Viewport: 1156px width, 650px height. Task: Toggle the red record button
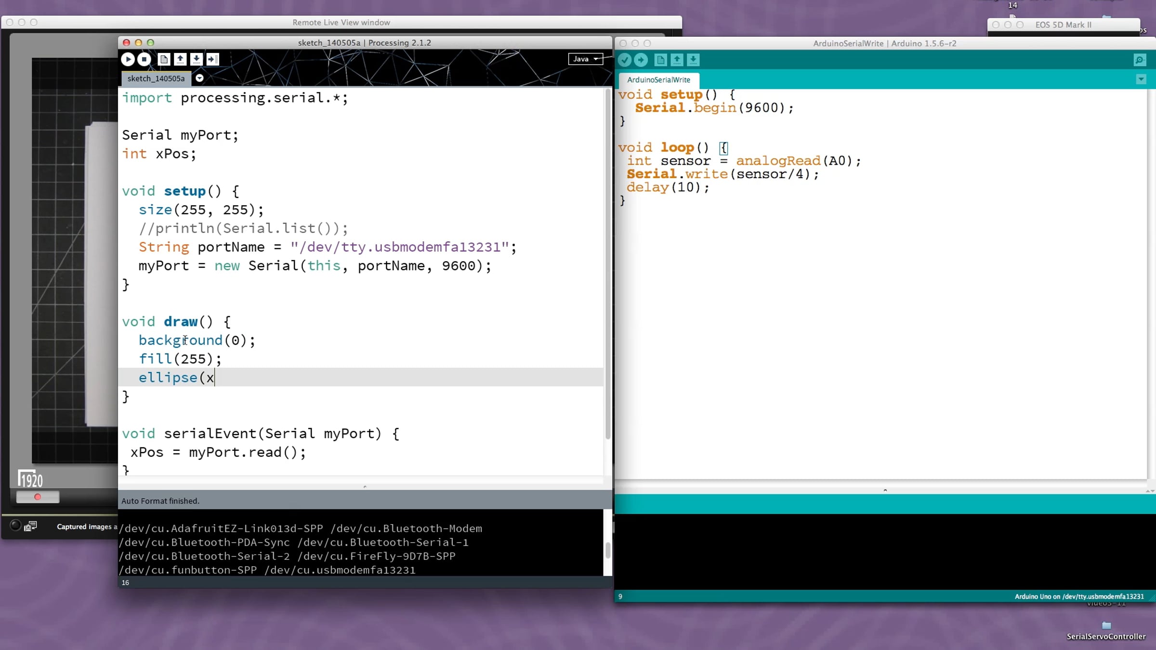[38, 497]
